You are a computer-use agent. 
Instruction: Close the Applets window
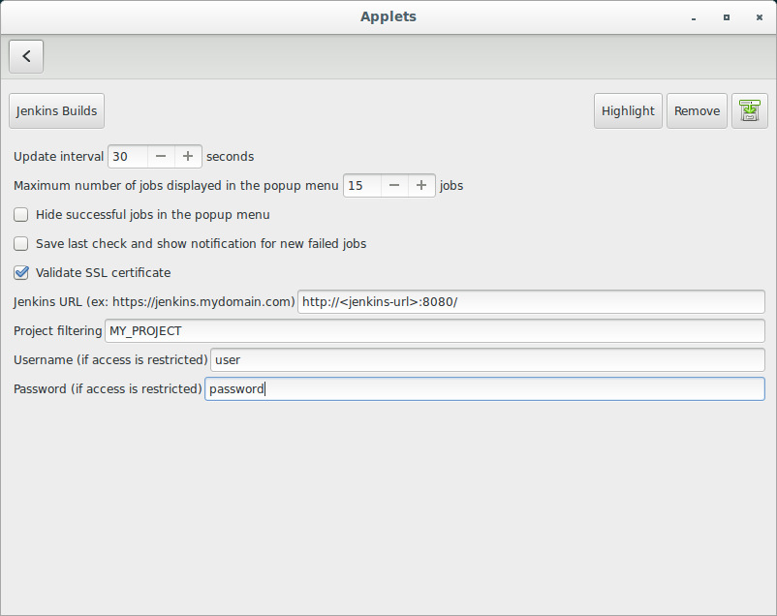pos(760,17)
